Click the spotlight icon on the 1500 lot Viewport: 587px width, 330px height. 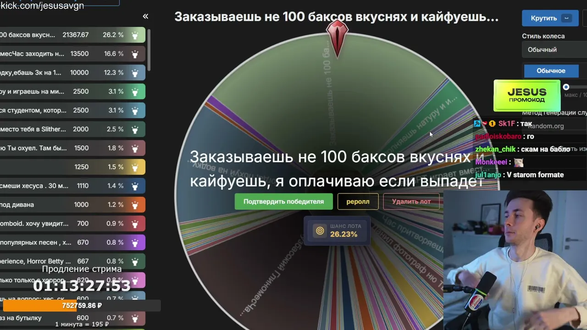click(135, 148)
